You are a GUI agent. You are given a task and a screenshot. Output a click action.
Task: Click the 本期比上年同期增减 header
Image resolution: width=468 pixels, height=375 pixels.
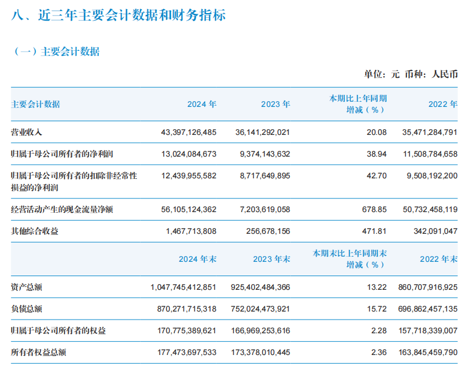coord(358,104)
